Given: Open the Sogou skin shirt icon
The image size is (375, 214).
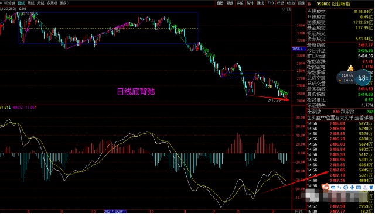Looking at the screenshot, I should click(x=371, y=188).
